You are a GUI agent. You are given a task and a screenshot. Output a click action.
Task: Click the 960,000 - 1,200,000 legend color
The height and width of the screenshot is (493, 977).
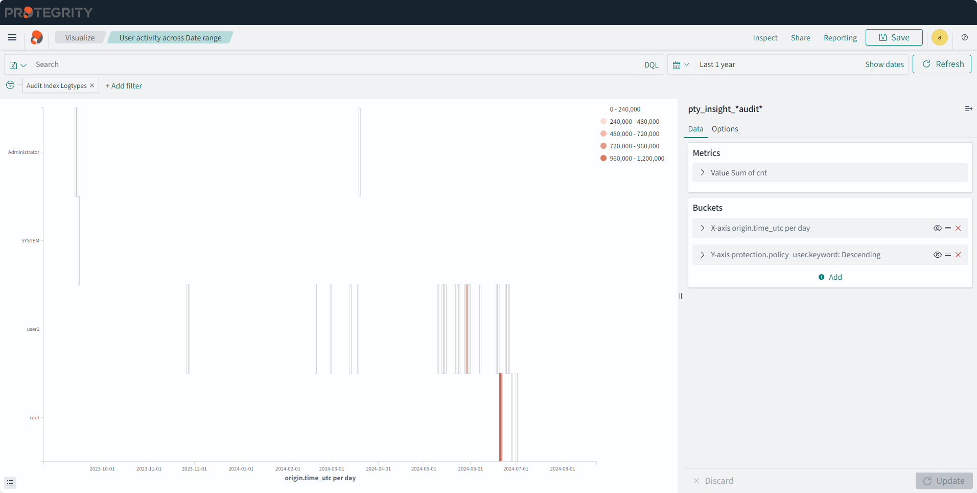pyautogui.click(x=603, y=159)
